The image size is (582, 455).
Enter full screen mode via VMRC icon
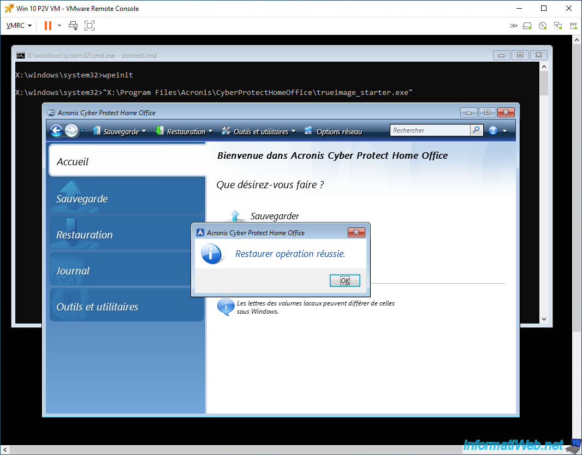click(90, 26)
